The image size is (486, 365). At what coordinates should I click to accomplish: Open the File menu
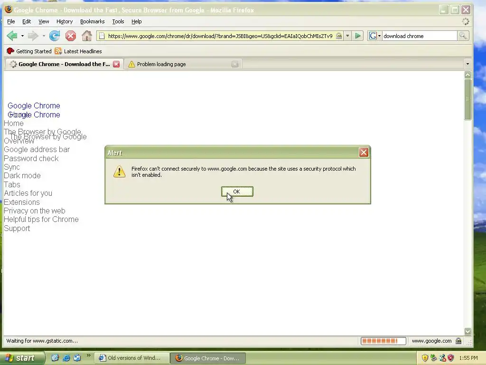(11, 21)
